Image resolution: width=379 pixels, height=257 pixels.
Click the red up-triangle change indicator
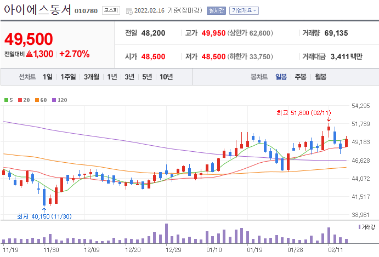click(29, 54)
